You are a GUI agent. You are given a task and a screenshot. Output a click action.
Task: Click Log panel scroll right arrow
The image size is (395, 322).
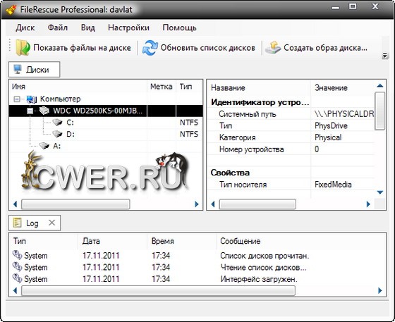380,290
